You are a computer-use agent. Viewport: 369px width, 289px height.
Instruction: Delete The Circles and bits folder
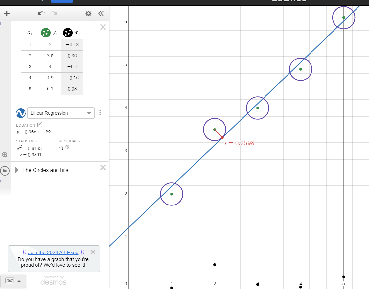pyautogui.click(x=103, y=167)
